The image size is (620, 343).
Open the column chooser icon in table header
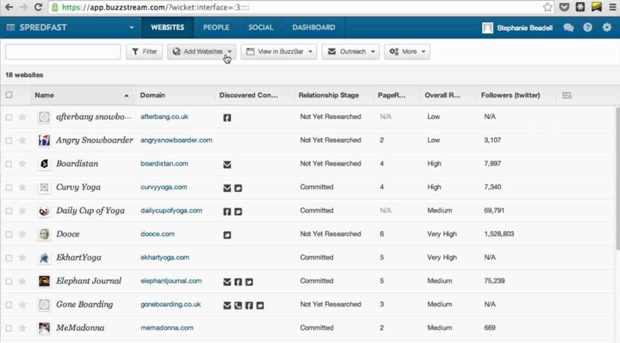click(567, 95)
